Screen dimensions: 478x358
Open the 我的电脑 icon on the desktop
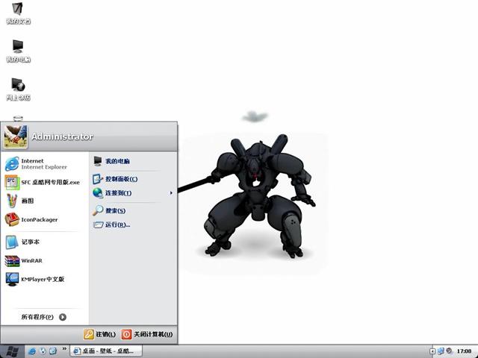[18, 51]
